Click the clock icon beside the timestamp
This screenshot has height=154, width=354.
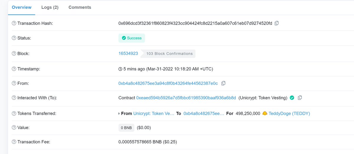120,69
